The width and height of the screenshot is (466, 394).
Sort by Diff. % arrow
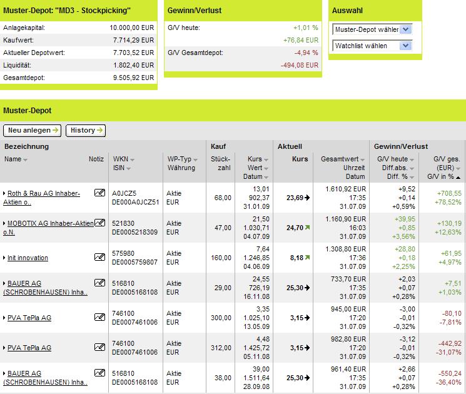[x=412, y=178]
